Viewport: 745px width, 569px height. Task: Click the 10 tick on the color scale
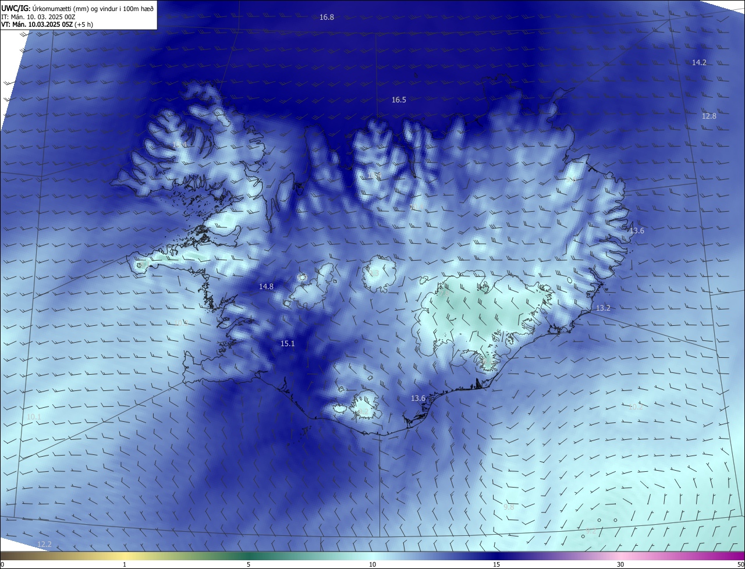372,564
